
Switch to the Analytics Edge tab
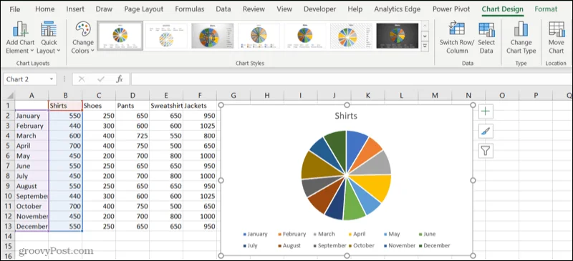pos(398,9)
